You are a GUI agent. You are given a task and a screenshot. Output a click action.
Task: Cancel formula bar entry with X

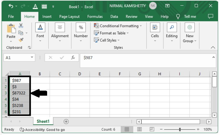click(51, 58)
